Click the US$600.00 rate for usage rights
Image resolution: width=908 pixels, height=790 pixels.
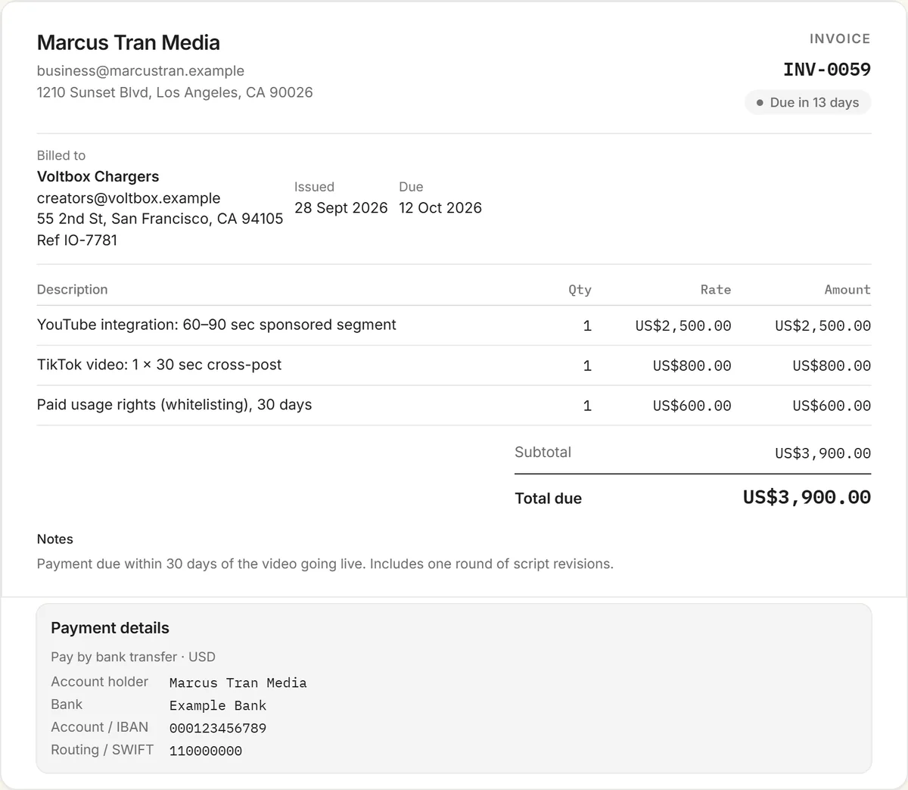click(x=692, y=406)
